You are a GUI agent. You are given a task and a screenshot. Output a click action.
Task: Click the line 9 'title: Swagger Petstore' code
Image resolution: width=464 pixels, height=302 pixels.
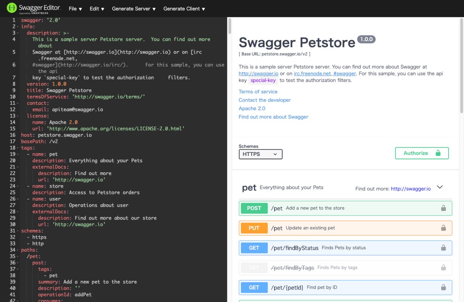[59, 90]
